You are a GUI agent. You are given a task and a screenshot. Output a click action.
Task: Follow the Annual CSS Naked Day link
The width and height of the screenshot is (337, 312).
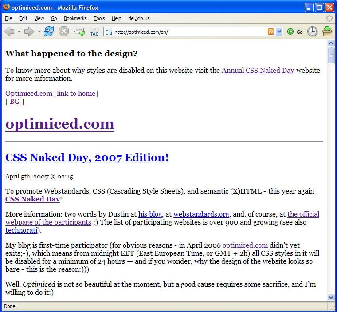(x=258, y=71)
